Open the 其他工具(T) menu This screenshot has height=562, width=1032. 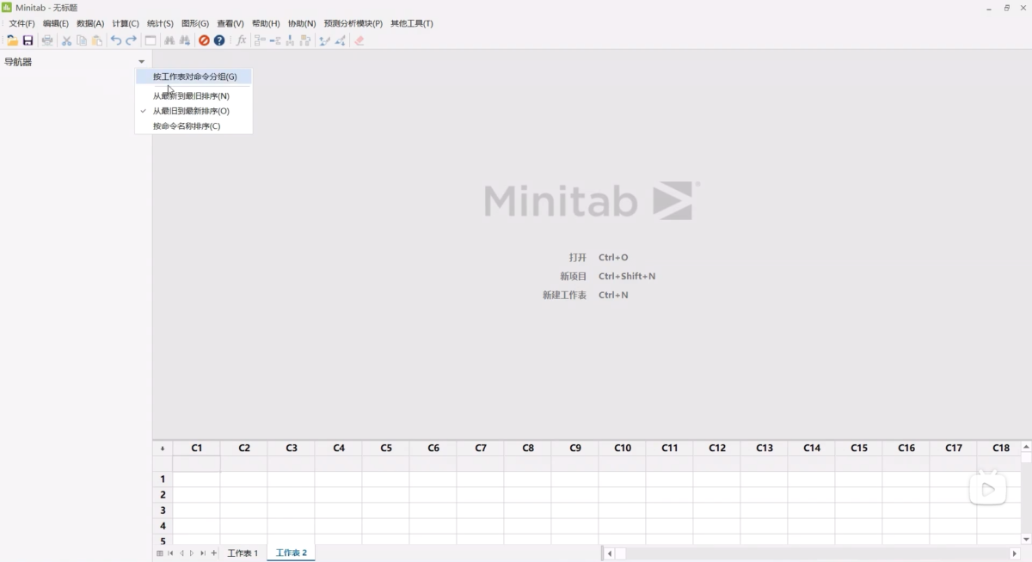pyautogui.click(x=412, y=23)
